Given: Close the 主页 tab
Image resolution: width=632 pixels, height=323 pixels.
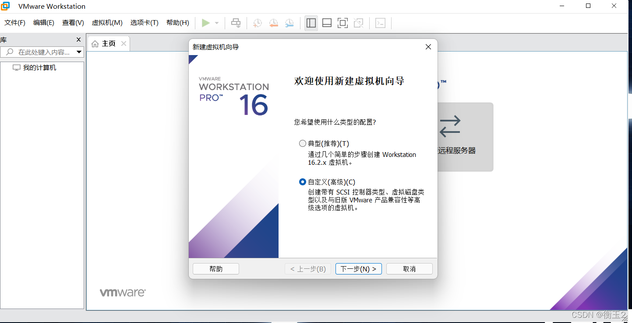Looking at the screenshot, I should [x=124, y=44].
